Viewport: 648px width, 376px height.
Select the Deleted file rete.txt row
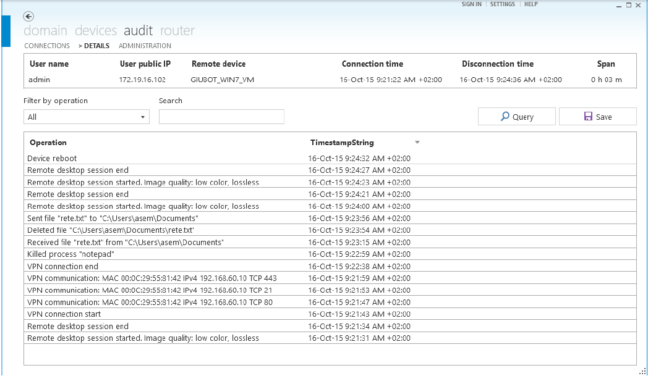pyautogui.click(x=330, y=230)
